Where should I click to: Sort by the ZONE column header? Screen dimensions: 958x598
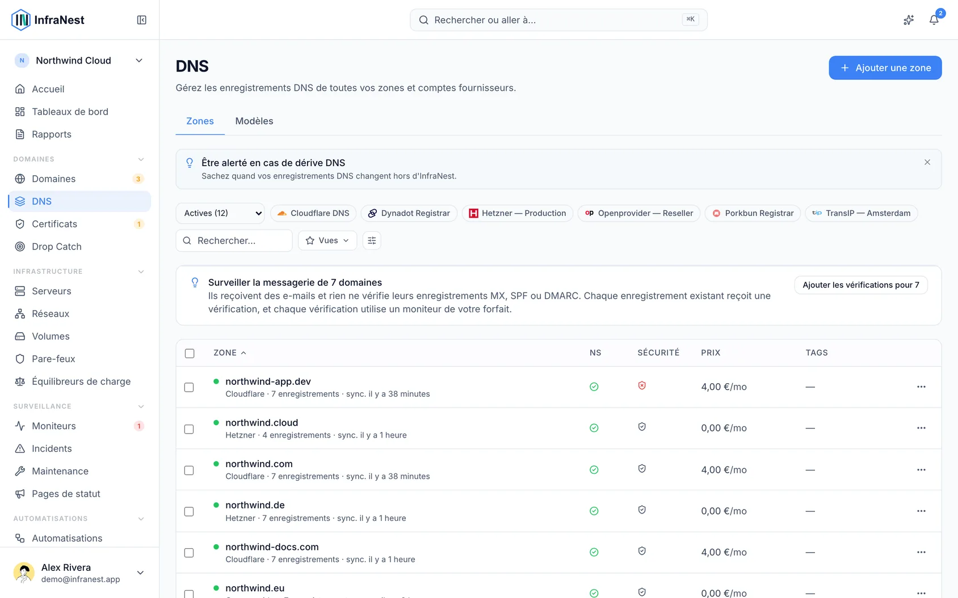click(230, 353)
